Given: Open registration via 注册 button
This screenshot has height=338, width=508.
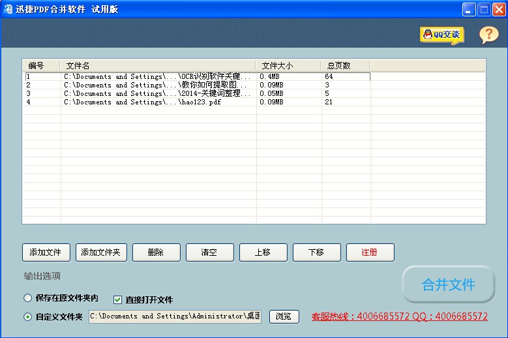Looking at the screenshot, I should tap(370, 252).
